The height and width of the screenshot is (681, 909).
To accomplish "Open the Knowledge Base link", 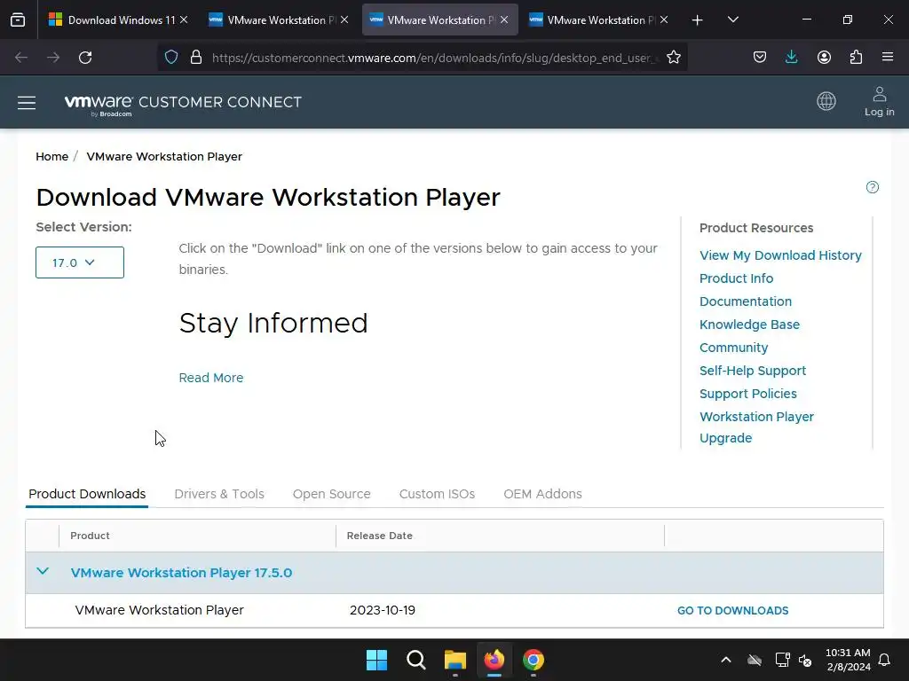I will pyautogui.click(x=749, y=325).
